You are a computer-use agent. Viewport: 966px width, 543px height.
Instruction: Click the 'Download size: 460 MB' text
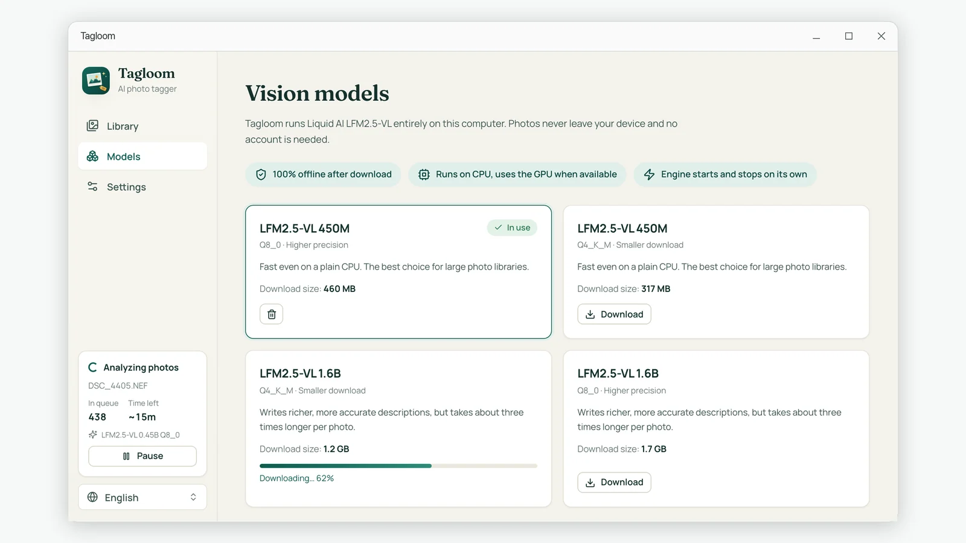(x=307, y=289)
